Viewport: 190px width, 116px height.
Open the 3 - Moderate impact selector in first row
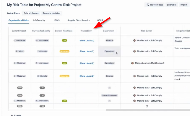click(20, 41)
